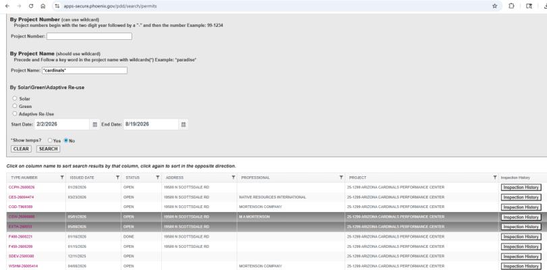Image resolution: width=547 pixels, height=270 pixels.
Task: Open the browser extensions puzzle icon
Action: [511, 6]
